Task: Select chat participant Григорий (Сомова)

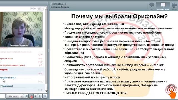Action: (8, 78)
